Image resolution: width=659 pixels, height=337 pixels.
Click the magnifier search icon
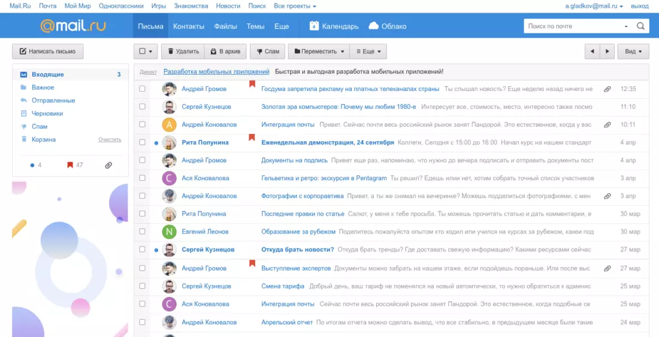point(640,26)
